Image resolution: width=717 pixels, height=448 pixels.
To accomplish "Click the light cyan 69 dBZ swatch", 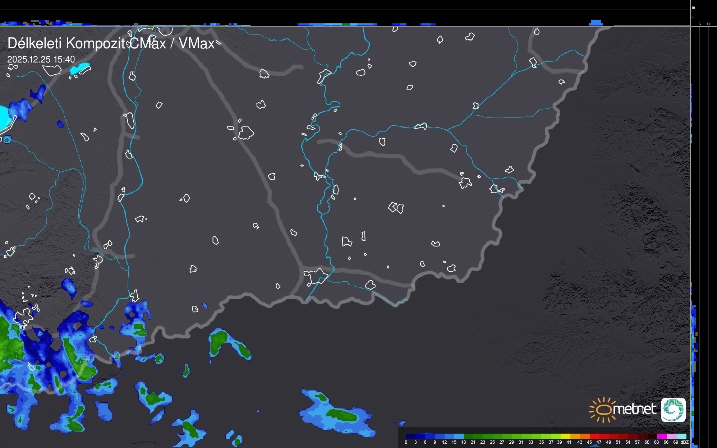I will [x=681, y=436].
